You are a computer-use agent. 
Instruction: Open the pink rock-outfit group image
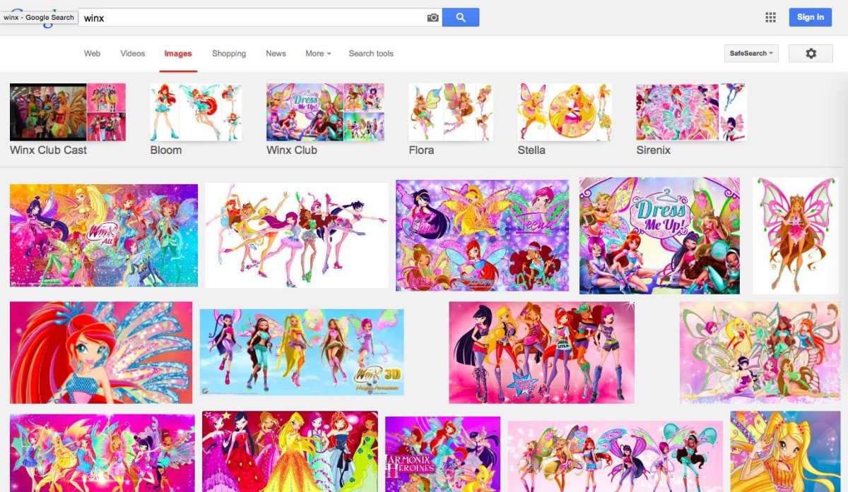[541, 353]
